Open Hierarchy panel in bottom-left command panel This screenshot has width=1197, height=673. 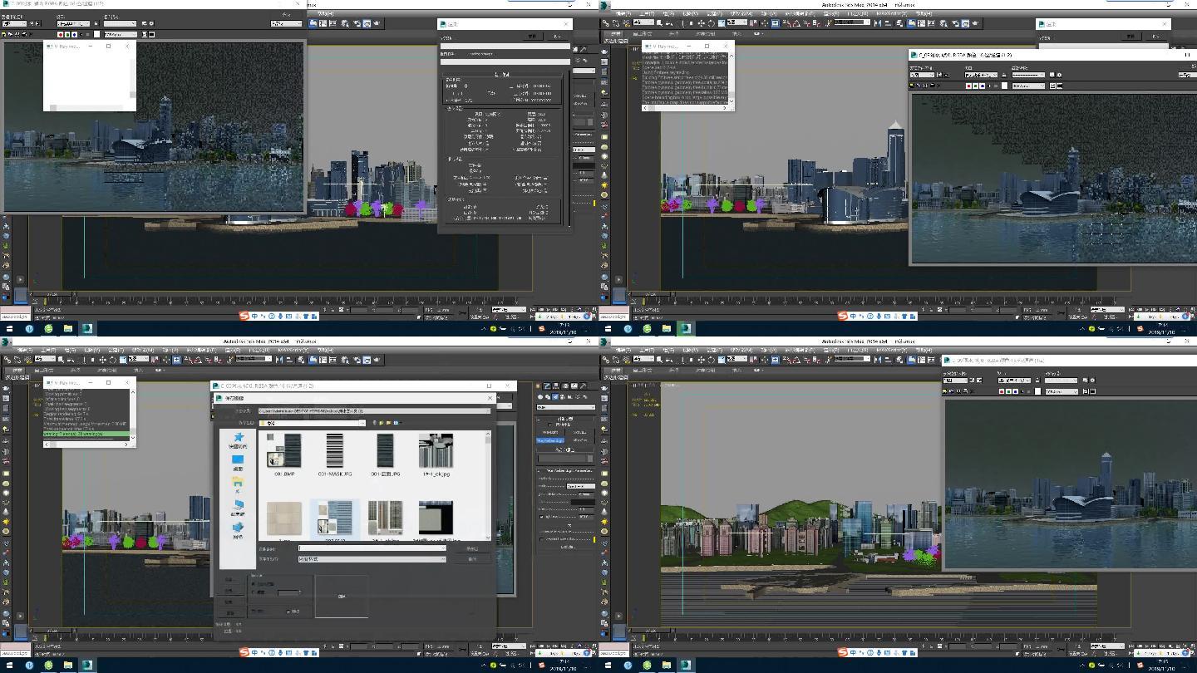pos(557,386)
